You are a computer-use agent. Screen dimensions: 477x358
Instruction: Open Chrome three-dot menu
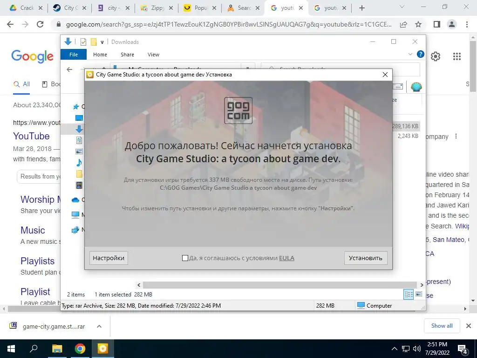(467, 24)
